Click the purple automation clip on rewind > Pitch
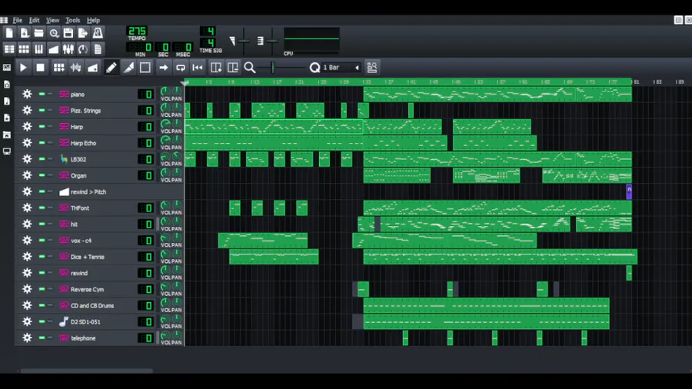The height and width of the screenshot is (389, 692). point(629,192)
